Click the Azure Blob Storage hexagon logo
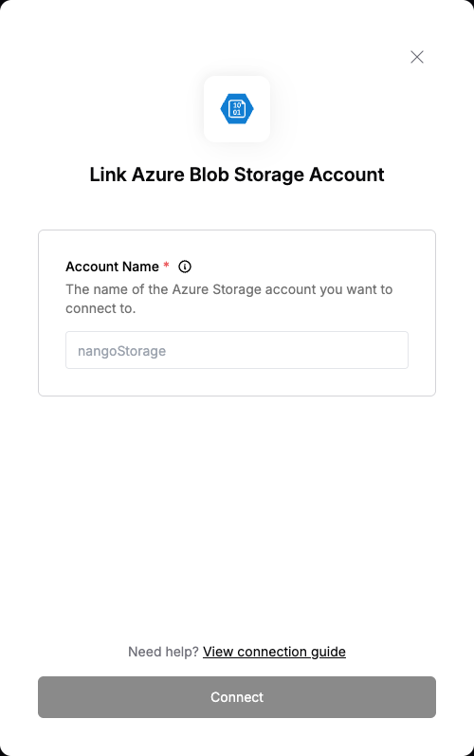 coord(237,109)
